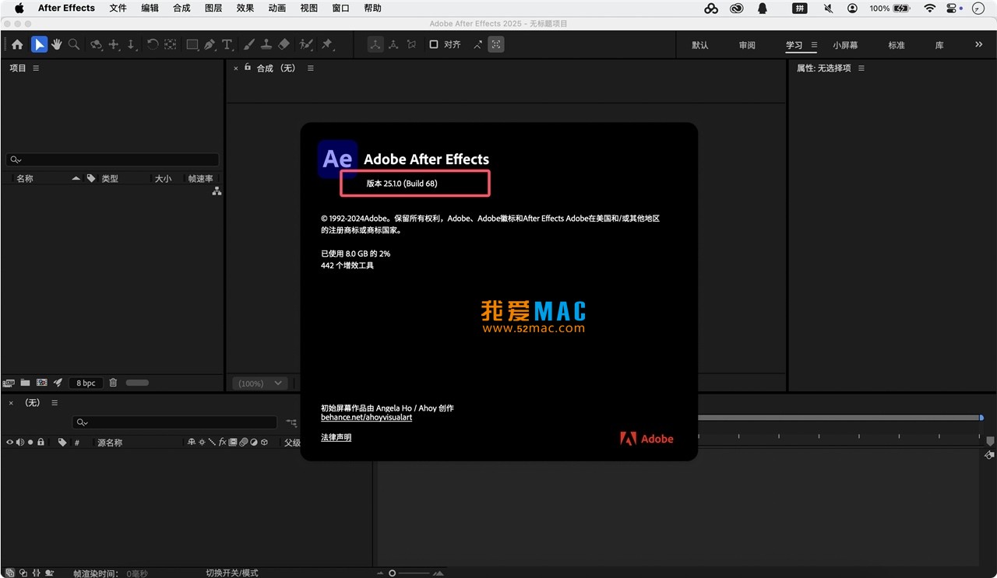Click the 切换开关/模式 toggle button

click(x=232, y=573)
